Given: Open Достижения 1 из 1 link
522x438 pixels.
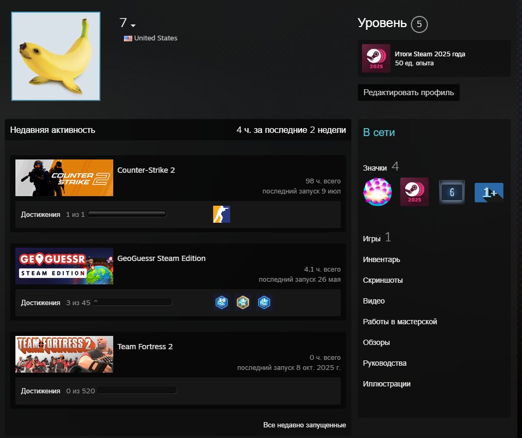Looking at the screenshot, I should click(x=53, y=214).
